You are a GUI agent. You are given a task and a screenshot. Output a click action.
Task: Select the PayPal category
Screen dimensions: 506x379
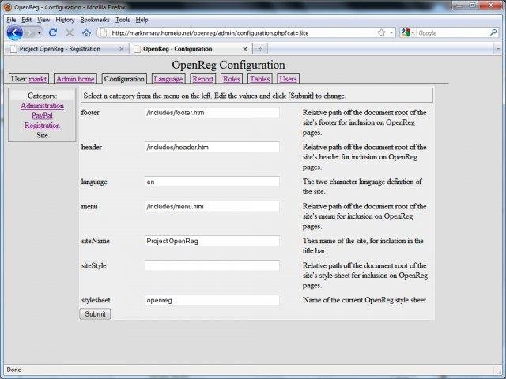point(42,116)
